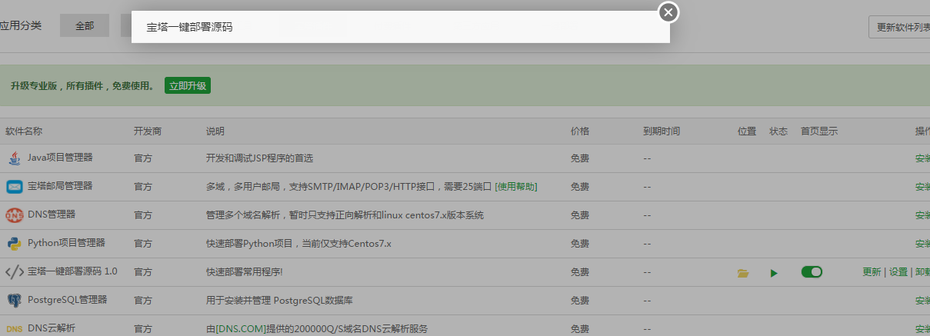Image resolution: width=930 pixels, height=336 pixels.
Task: Click 更新 link for 宝塔一键部署源码
Action: pyautogui.click(x=872, y=272)
